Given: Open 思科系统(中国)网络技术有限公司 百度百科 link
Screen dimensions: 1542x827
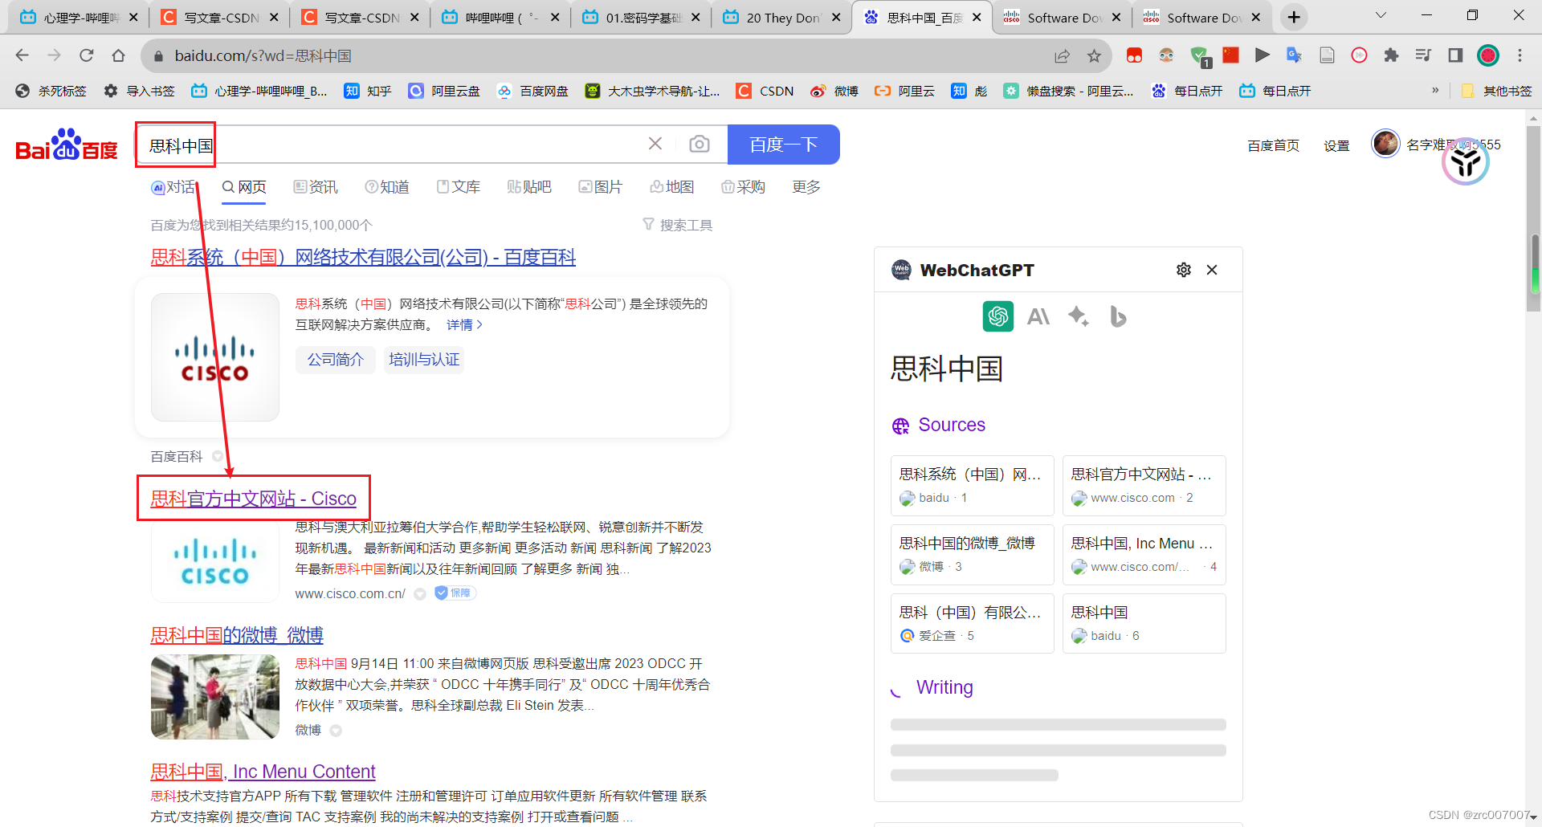Looking at the screenshot, I should tap(363, 257).
